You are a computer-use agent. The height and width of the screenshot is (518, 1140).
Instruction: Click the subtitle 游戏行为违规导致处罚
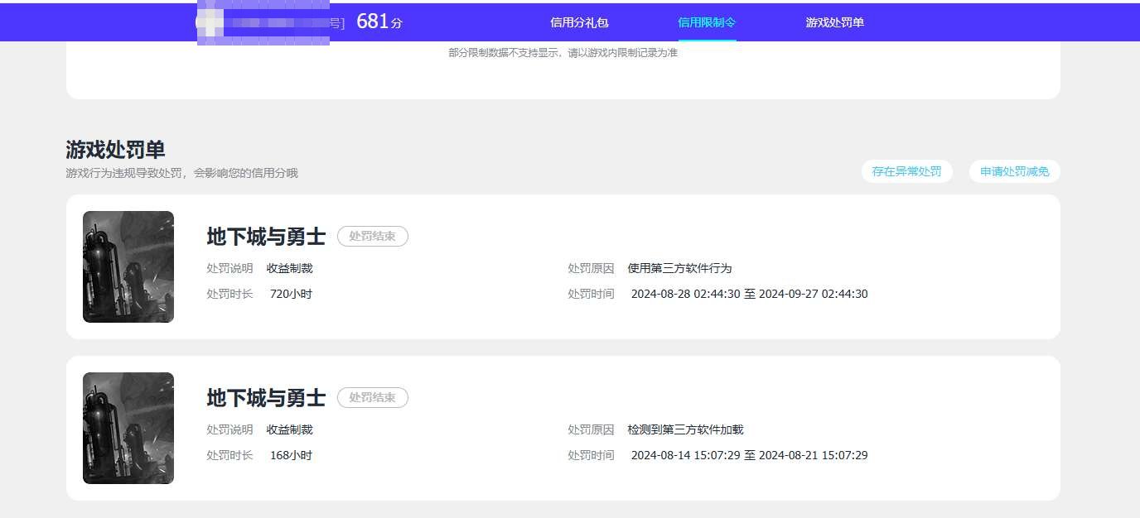(181, 173)
